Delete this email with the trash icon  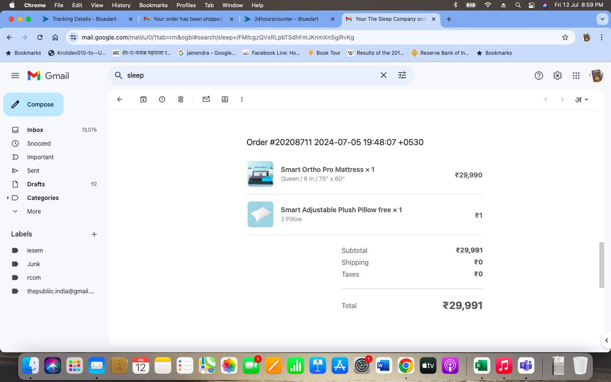[x=181, y=99]
